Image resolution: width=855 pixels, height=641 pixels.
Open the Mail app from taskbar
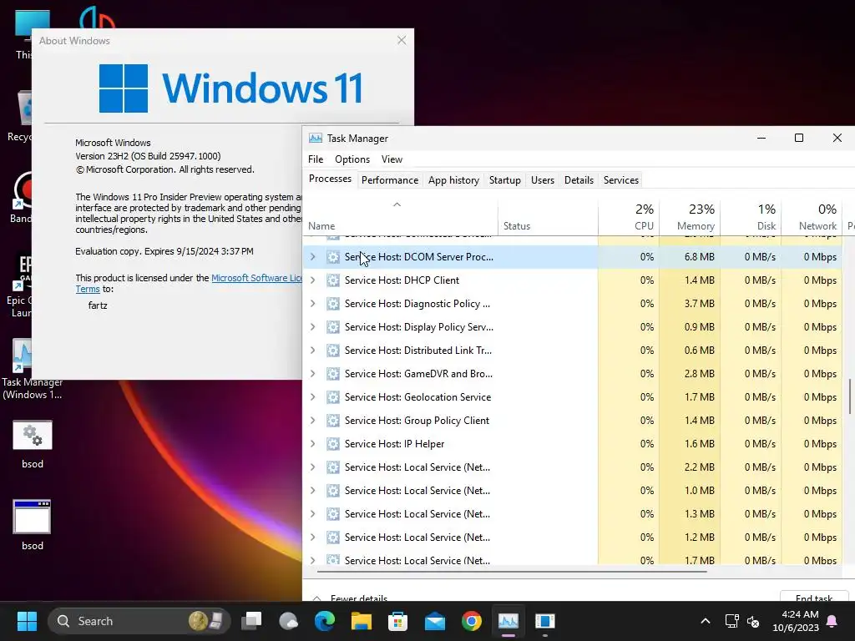[x=434, y=621]
